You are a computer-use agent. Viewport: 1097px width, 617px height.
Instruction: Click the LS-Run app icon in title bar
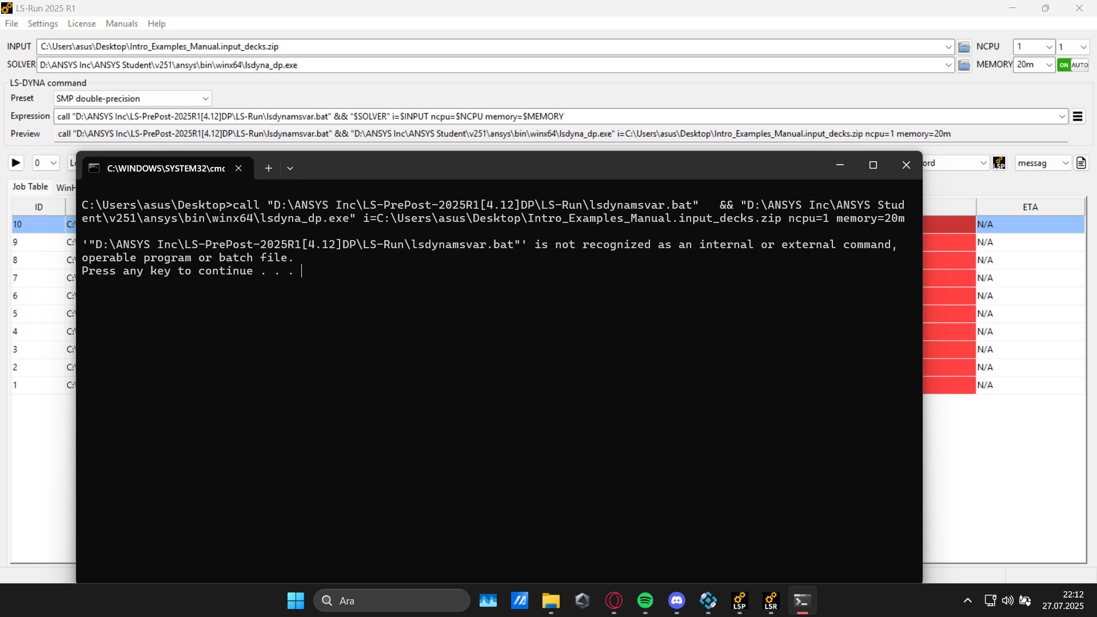7,8
